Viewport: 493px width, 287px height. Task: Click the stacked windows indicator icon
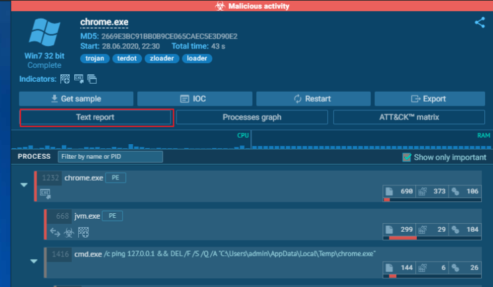[x=92, y=79]
